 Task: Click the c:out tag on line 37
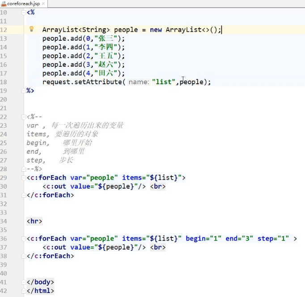click(94, 247)
